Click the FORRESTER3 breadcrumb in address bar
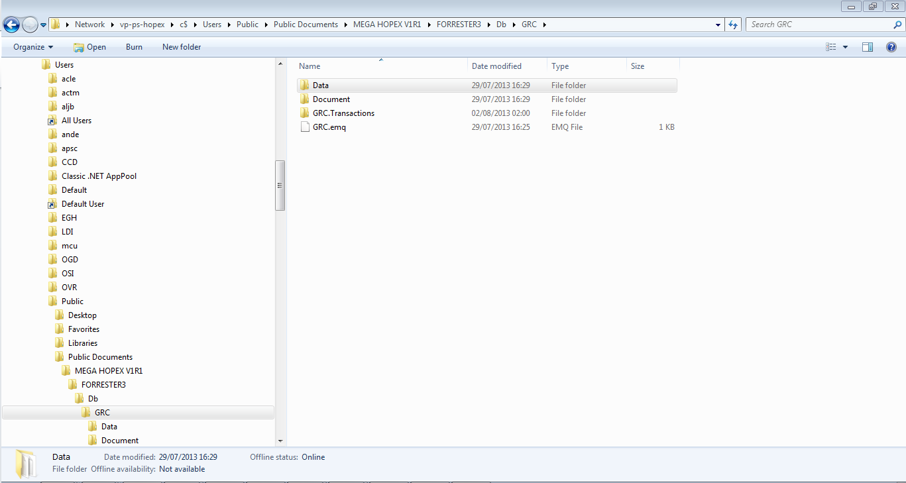The width and height of the screenshot is (906, 483). (458, 25)
